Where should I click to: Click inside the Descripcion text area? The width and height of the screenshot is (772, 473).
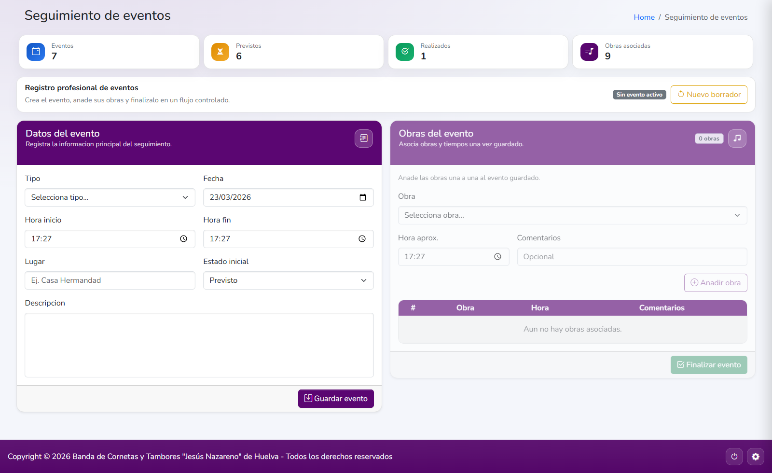click(x=199, y=345)
